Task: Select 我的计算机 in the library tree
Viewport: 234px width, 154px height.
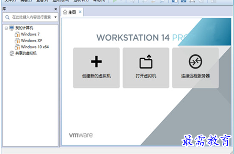Action: [x=24, y=28]
